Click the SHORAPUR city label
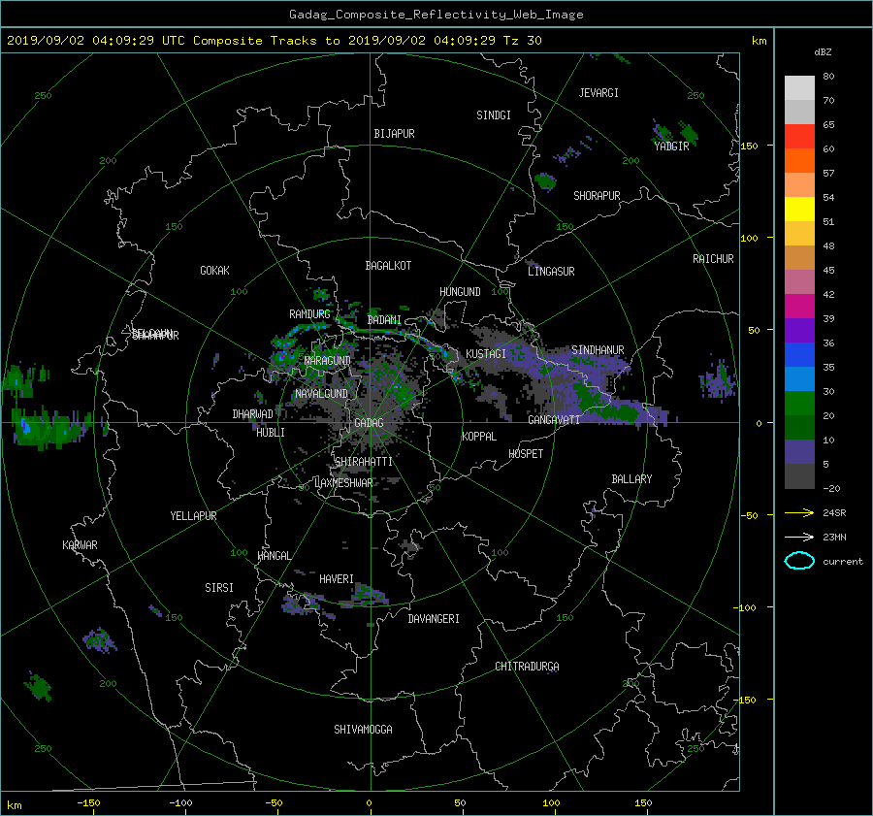The width and height of the screenshot is (873, 816). pyautogui.click(x=597, y=196)
